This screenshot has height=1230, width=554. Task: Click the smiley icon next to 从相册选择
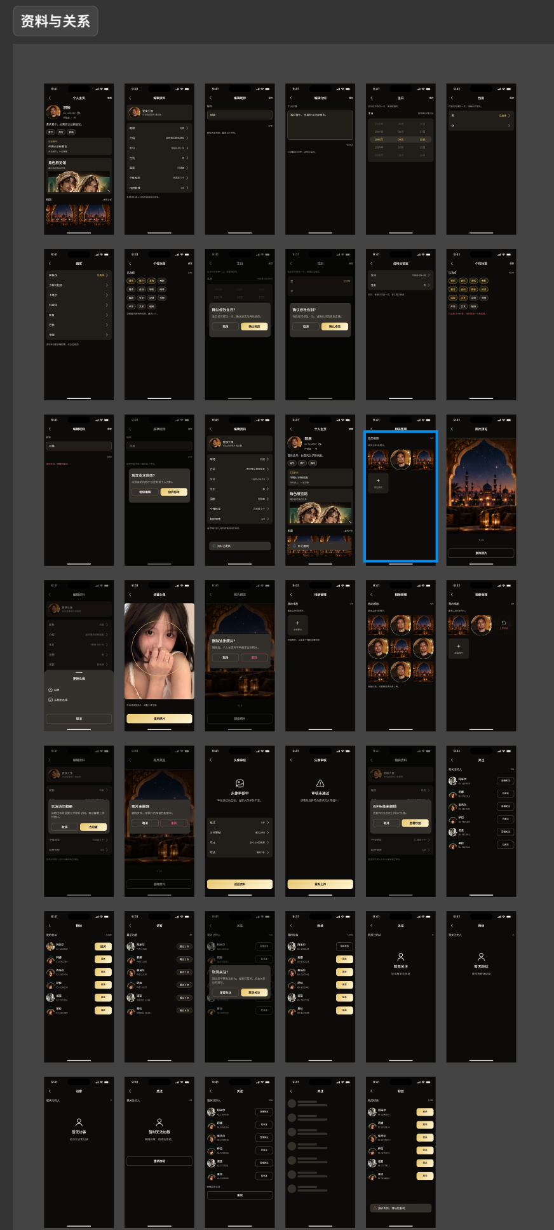[x=51, y=699]
